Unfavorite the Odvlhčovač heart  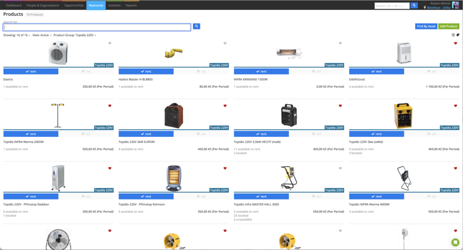coord(455,43)
